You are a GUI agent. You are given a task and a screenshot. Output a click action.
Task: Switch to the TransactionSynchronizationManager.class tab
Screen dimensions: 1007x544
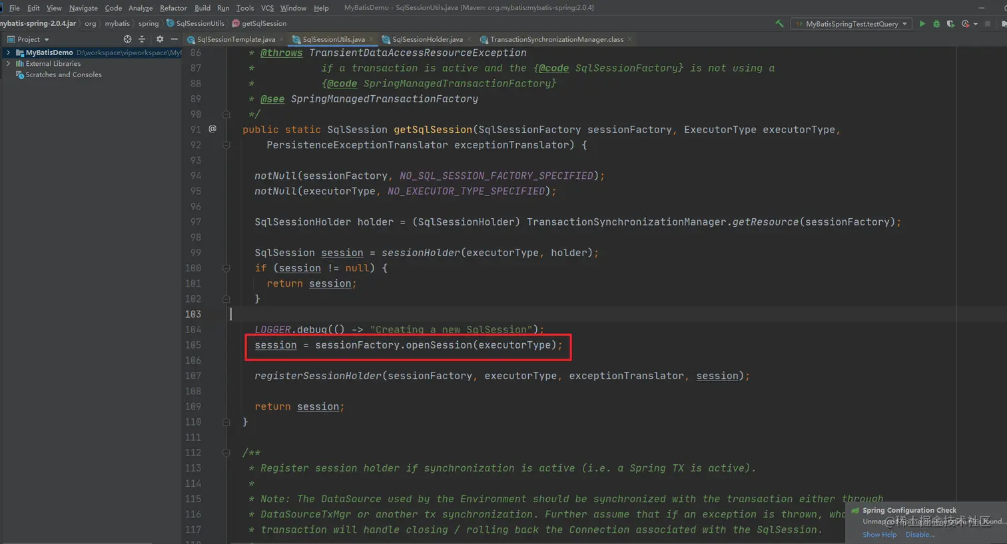(557, 39)
